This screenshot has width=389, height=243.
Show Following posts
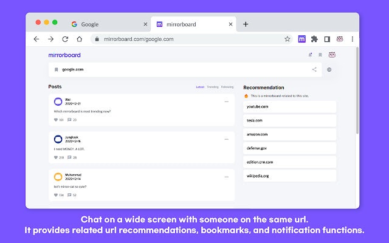(x=227, y=87)
